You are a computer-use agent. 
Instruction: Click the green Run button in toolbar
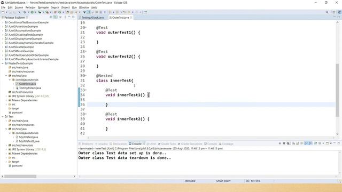[32, 12]
